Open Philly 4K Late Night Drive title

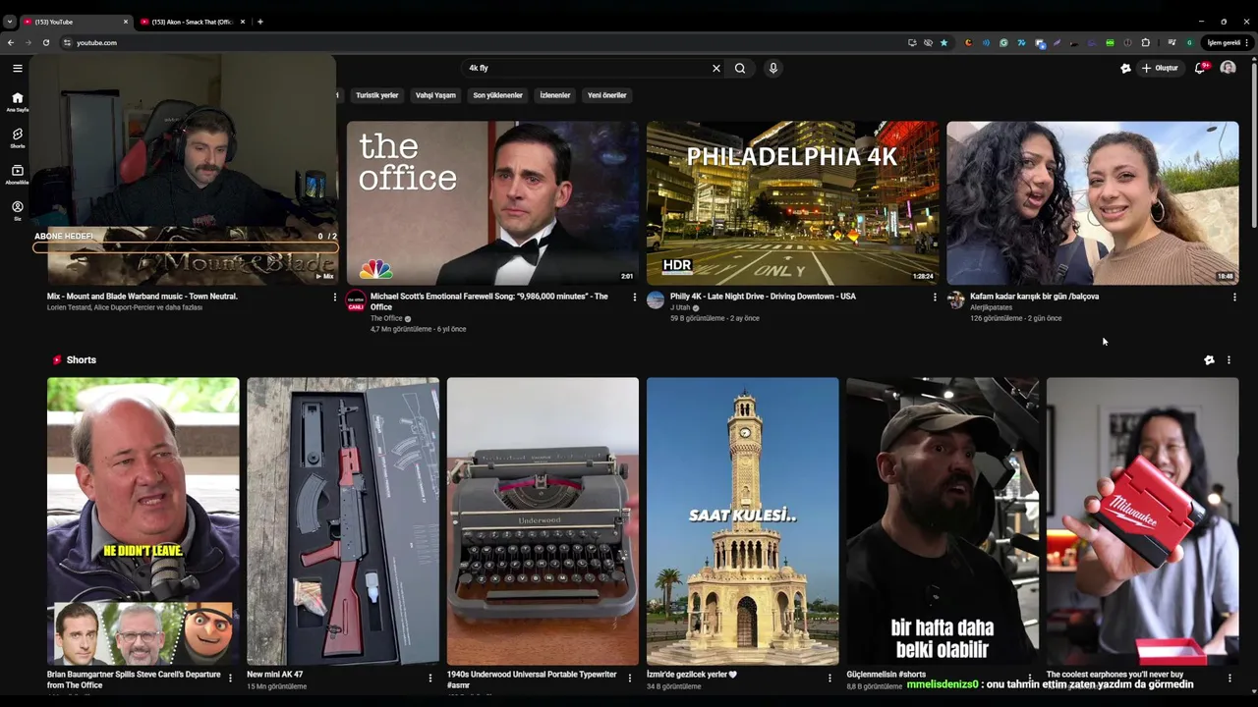pos(763,296)
